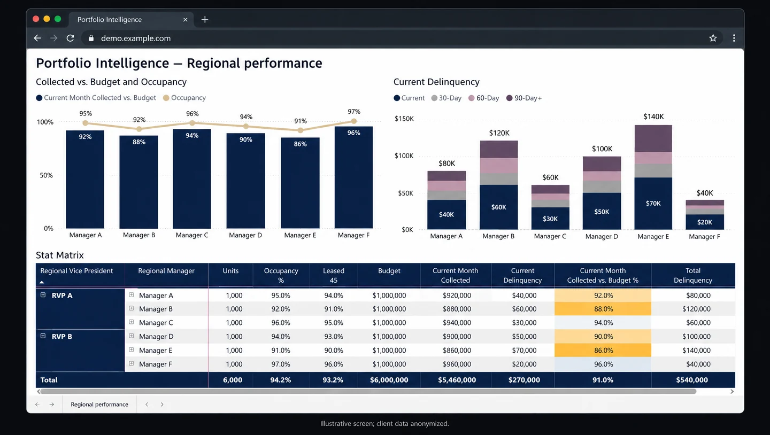Expand the Manager F row
The height and width of the screenshot is (435, 770).
(x=131, y=363)
